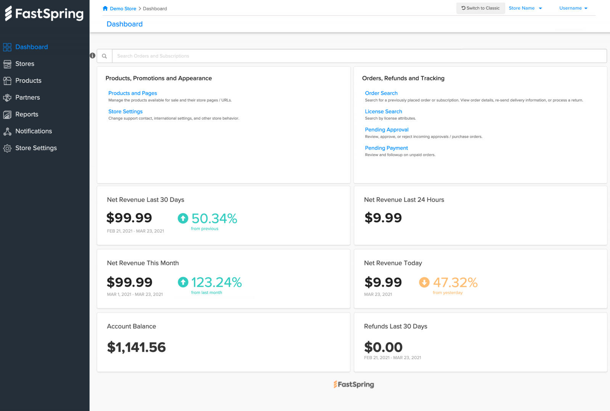Click the Partners handshake icon
Screen dimensions: 610x411
coord(7,98)
